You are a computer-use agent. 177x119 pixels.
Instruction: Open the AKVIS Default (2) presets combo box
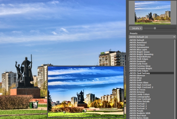[x=152, y=37]
